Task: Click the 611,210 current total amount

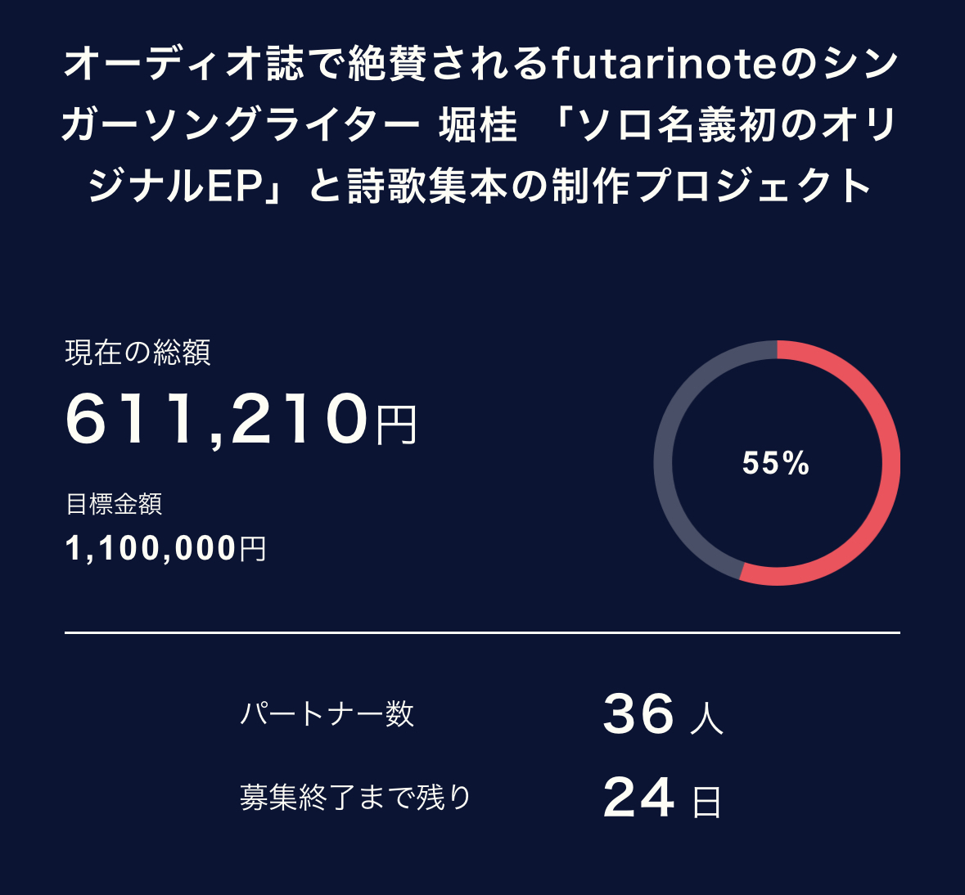Action: (x=217, y=420)
